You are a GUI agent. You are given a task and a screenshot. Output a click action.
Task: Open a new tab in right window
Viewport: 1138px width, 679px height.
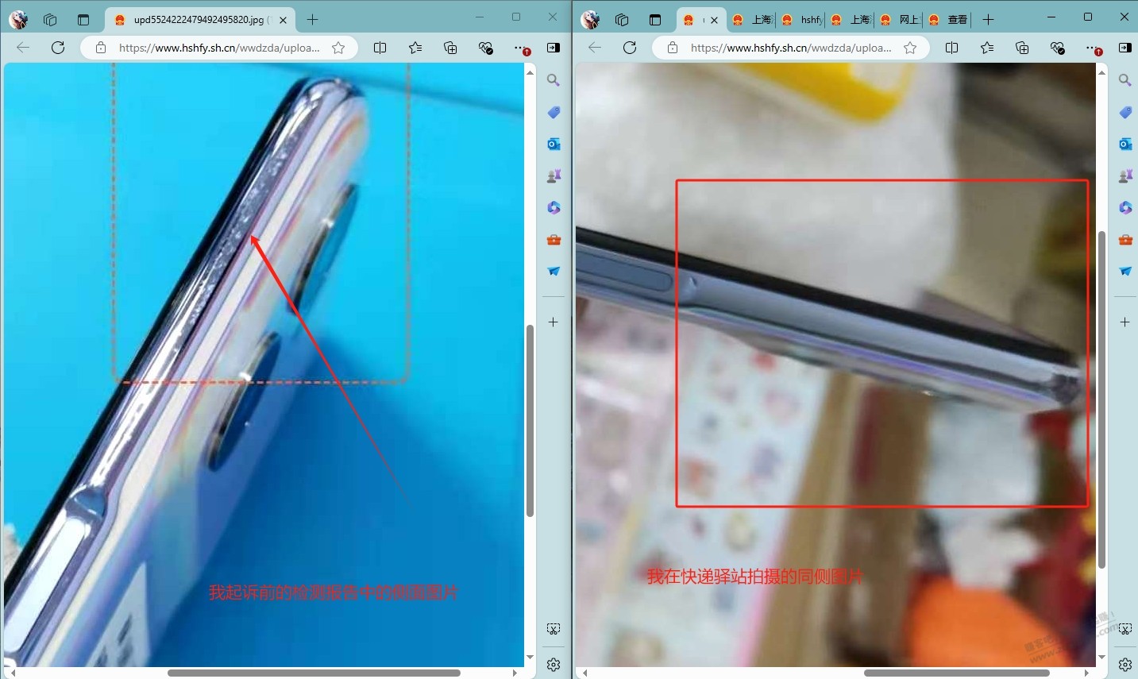point(988,20)
